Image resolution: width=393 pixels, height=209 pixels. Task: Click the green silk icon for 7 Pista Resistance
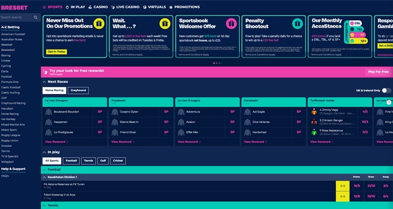click(x=314, y=132)
